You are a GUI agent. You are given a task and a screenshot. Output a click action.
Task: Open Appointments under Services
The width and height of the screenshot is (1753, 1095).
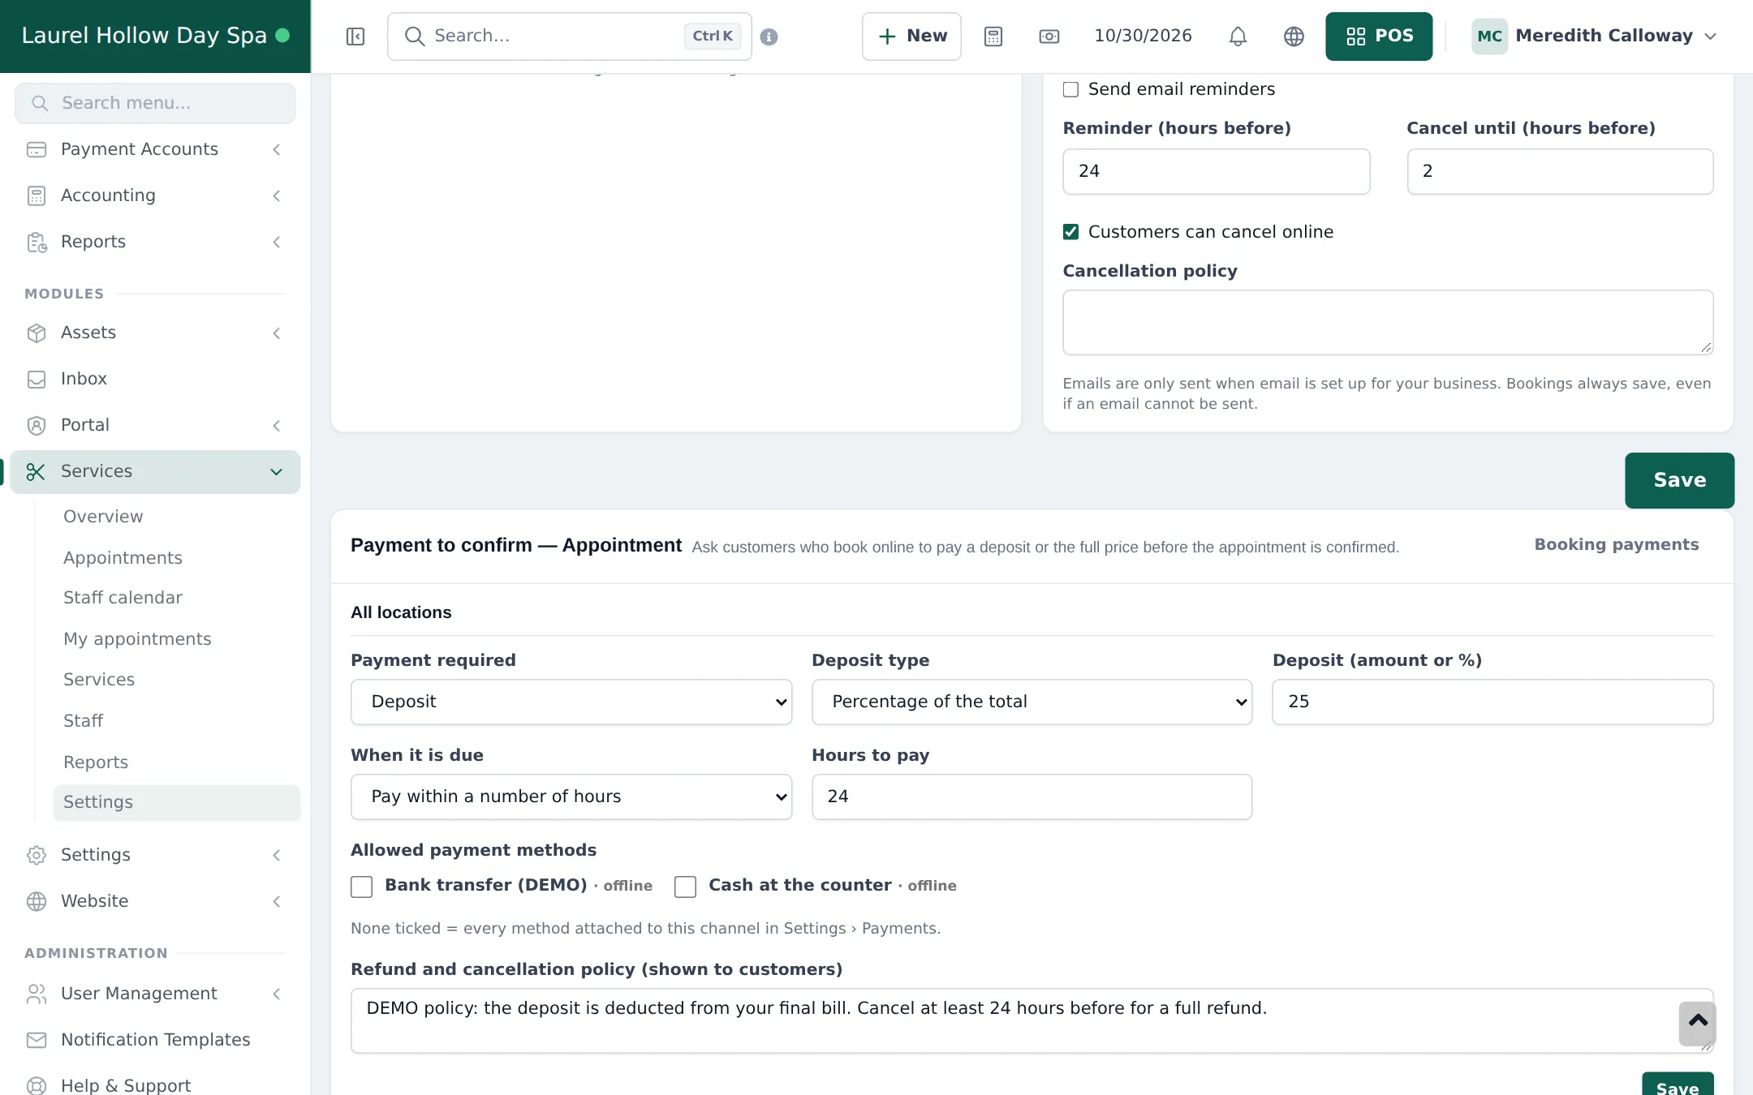(x=123, y=558)
